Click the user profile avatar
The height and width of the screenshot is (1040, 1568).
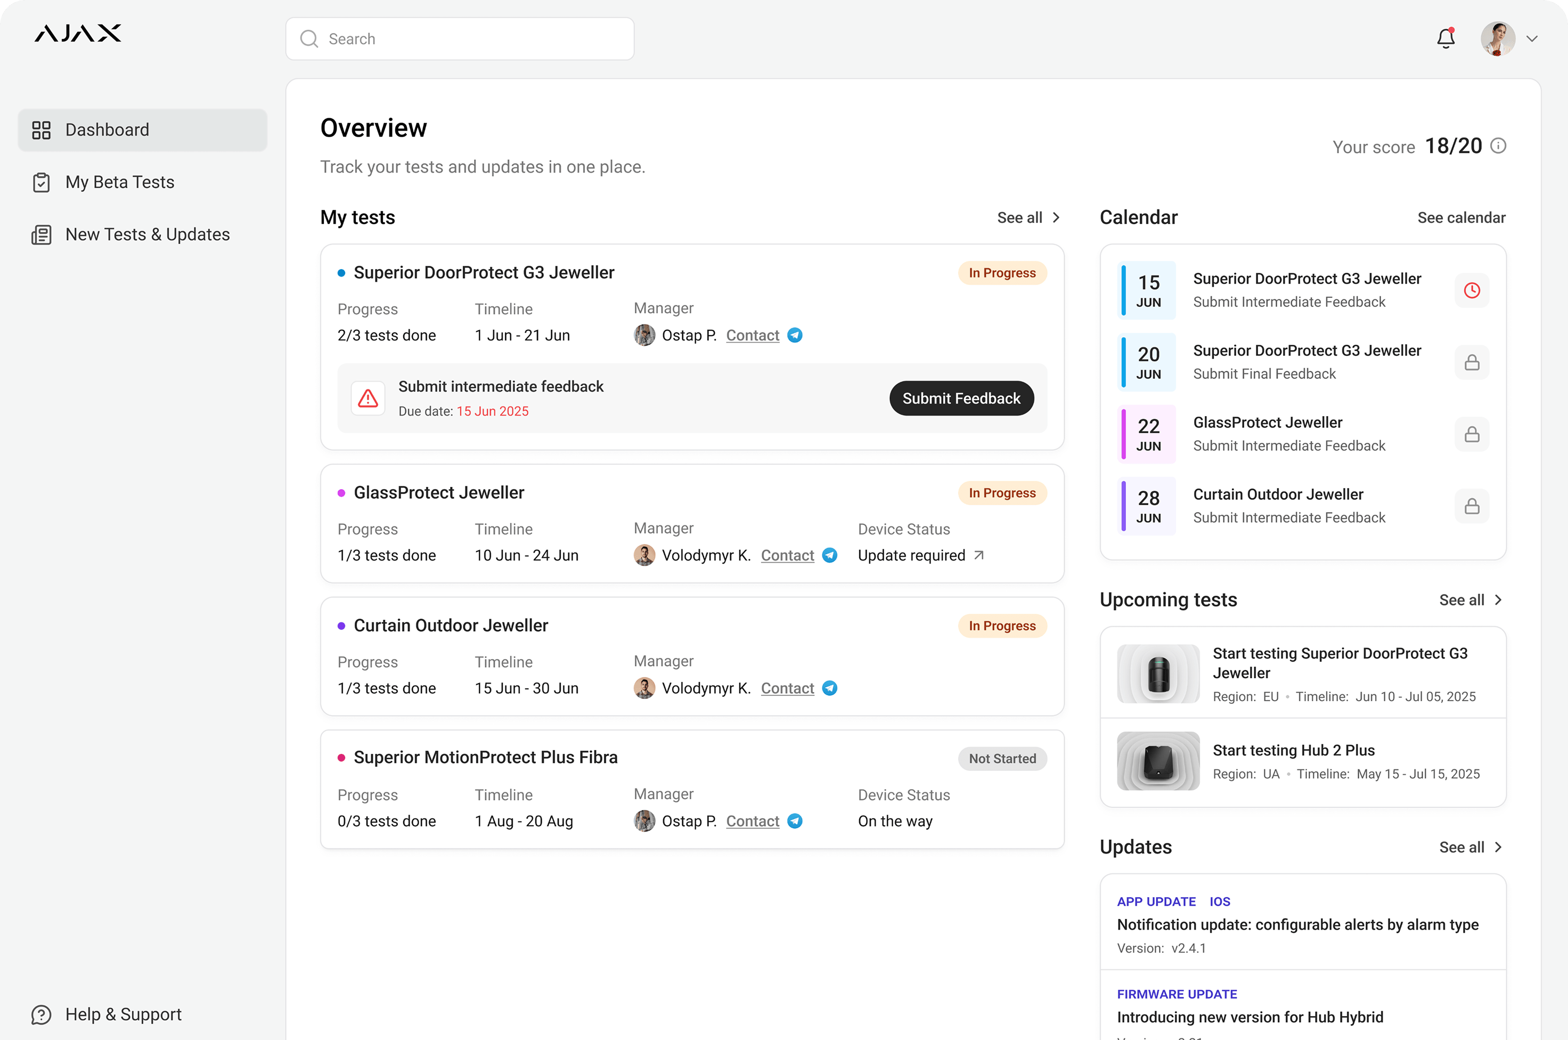click(1498, 38)
